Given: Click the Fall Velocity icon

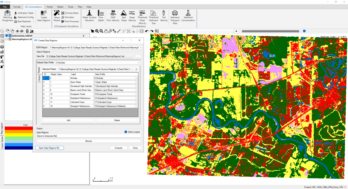Looking at the screenshot, I should point(164,16).
